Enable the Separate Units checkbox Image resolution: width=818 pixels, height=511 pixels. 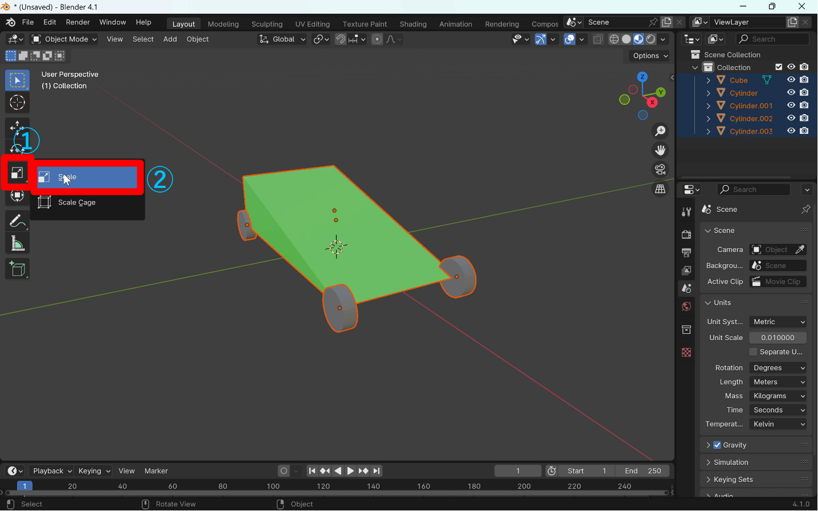(753, 352)
